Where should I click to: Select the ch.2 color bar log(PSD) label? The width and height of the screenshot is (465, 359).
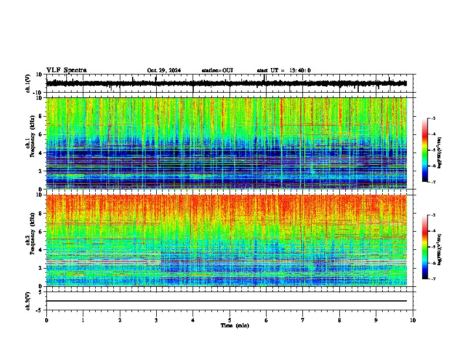click(439, 249)
